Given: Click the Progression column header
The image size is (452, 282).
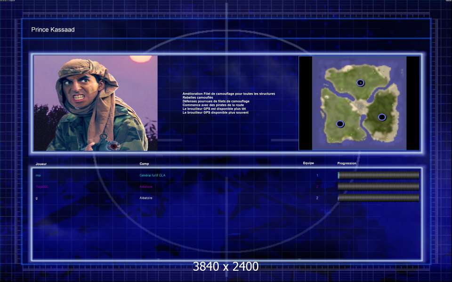Looking at the screenshot, I should [x=347, y=163].
